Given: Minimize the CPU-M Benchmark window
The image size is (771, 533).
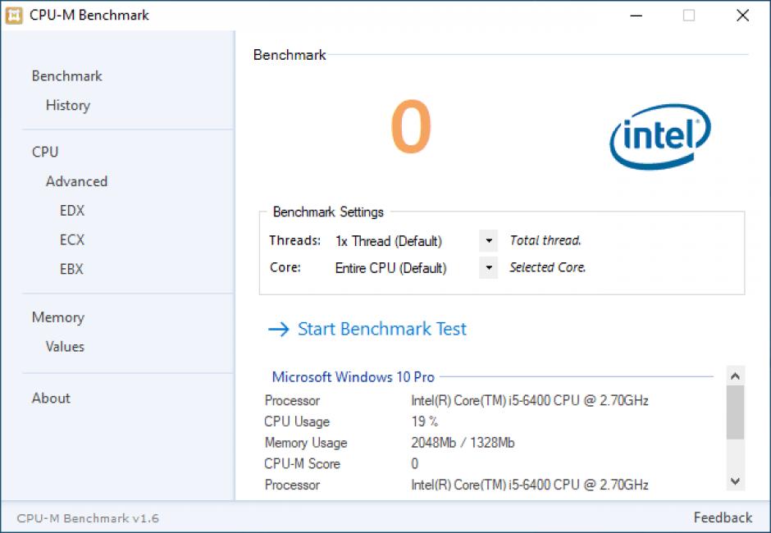Looking at the screenshot, I should coord(636,16).
